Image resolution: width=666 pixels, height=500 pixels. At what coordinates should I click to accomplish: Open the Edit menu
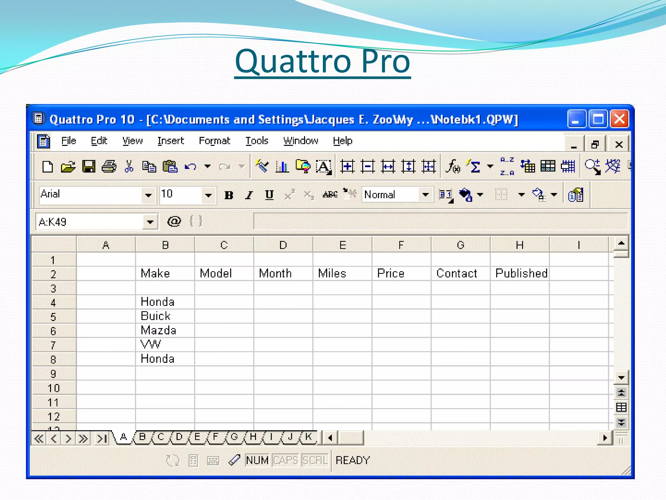point(99,141)
